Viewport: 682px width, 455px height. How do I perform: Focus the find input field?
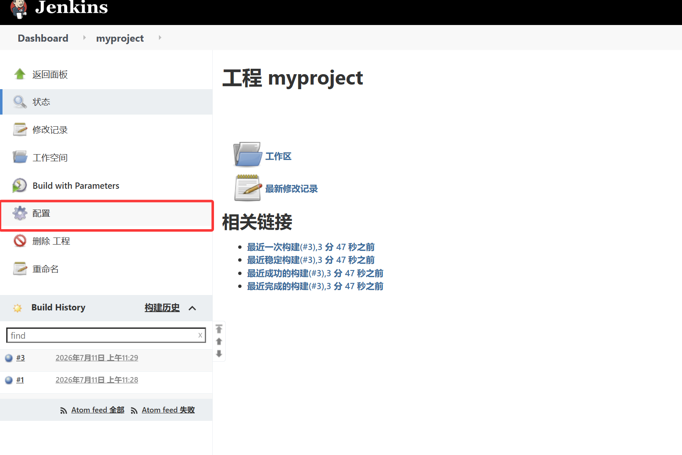click(x=106, y=335)
